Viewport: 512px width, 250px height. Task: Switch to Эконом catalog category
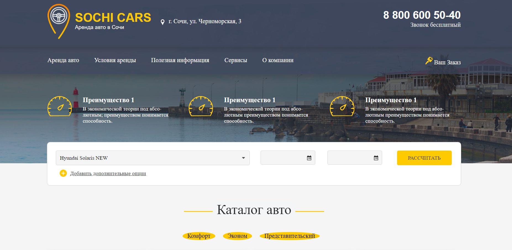pos(237,236)
